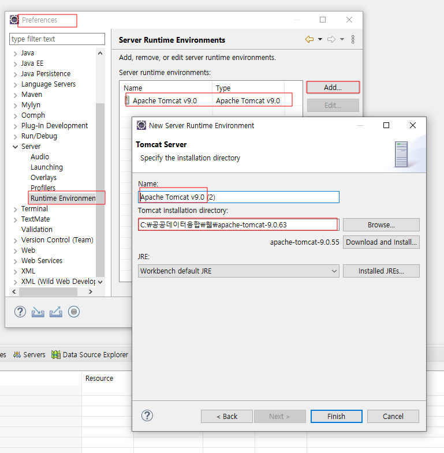This screenshot has height=453, width=444.
Task: Click the Servers view icon
Action: coord(17,354)
